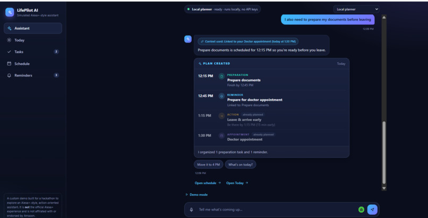
Task: Click the Today sun icon
Action: (x=9, y=40)
